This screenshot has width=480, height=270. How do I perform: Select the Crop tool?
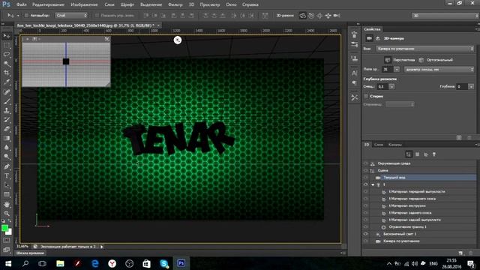(7, 73)
